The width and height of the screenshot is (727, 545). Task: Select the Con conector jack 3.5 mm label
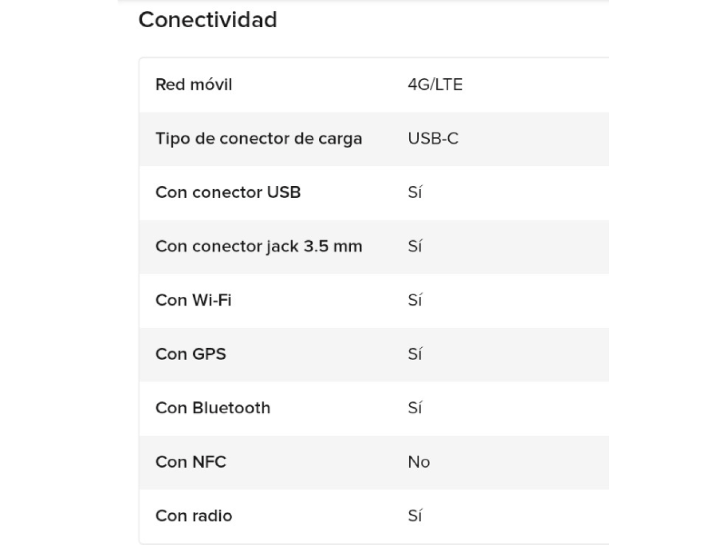click(258, 246)
